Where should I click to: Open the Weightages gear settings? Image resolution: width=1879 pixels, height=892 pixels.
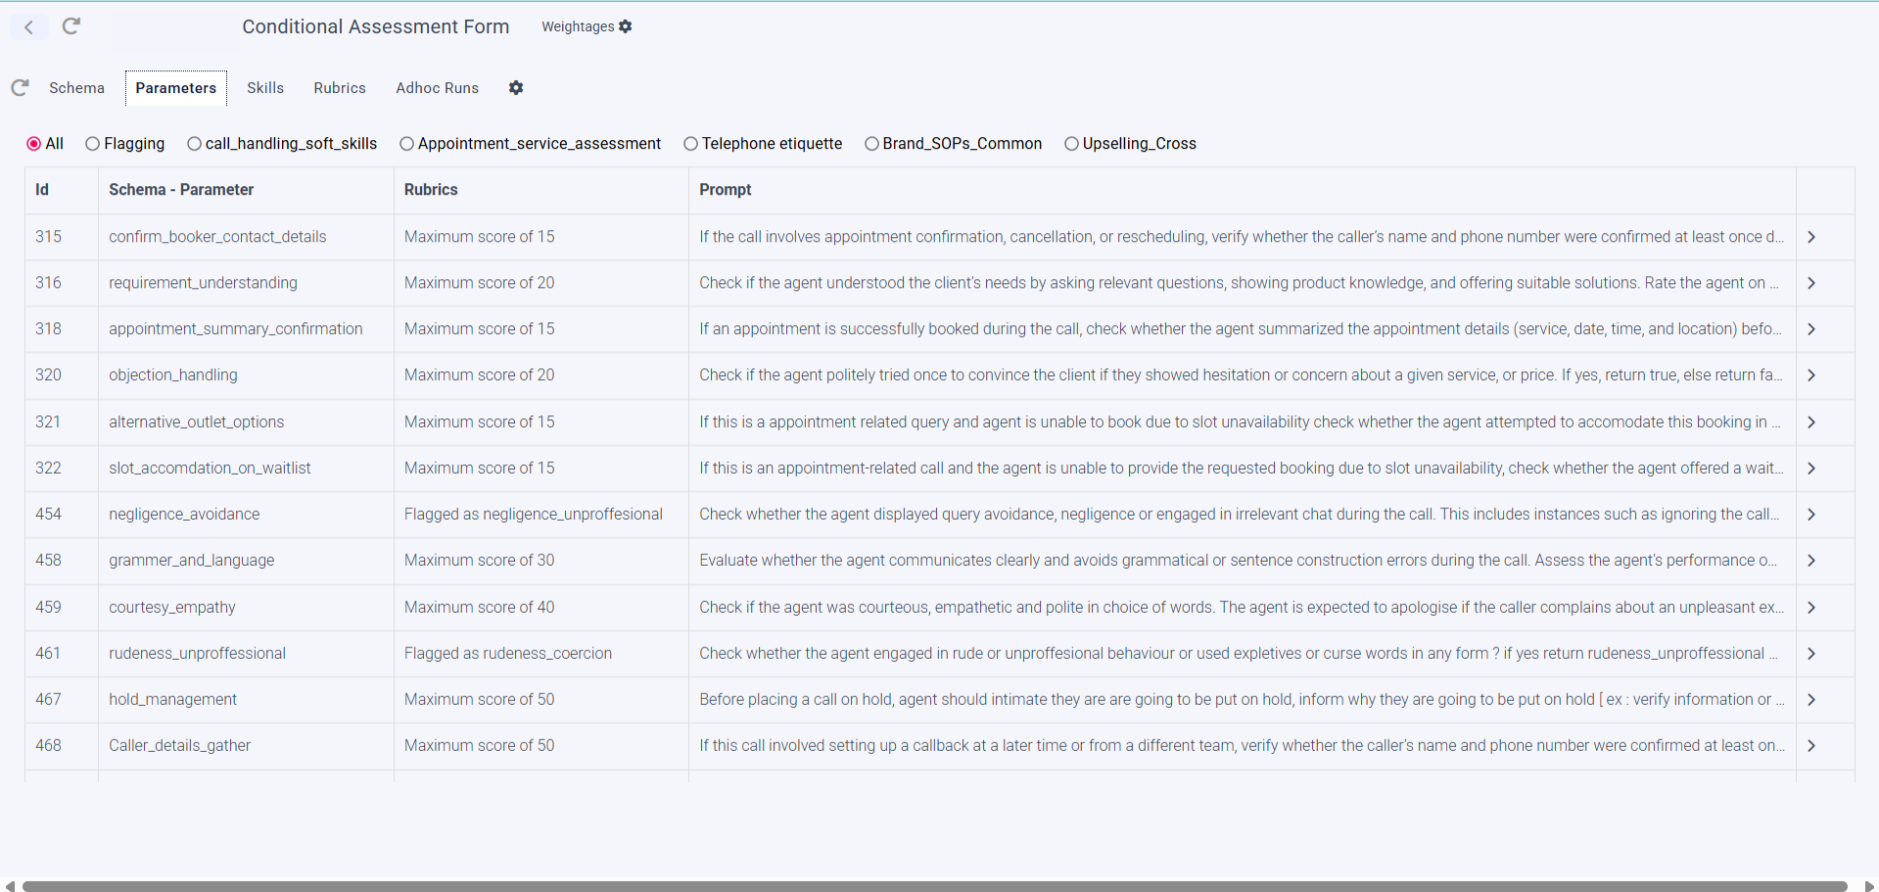[x=625, y=26]
